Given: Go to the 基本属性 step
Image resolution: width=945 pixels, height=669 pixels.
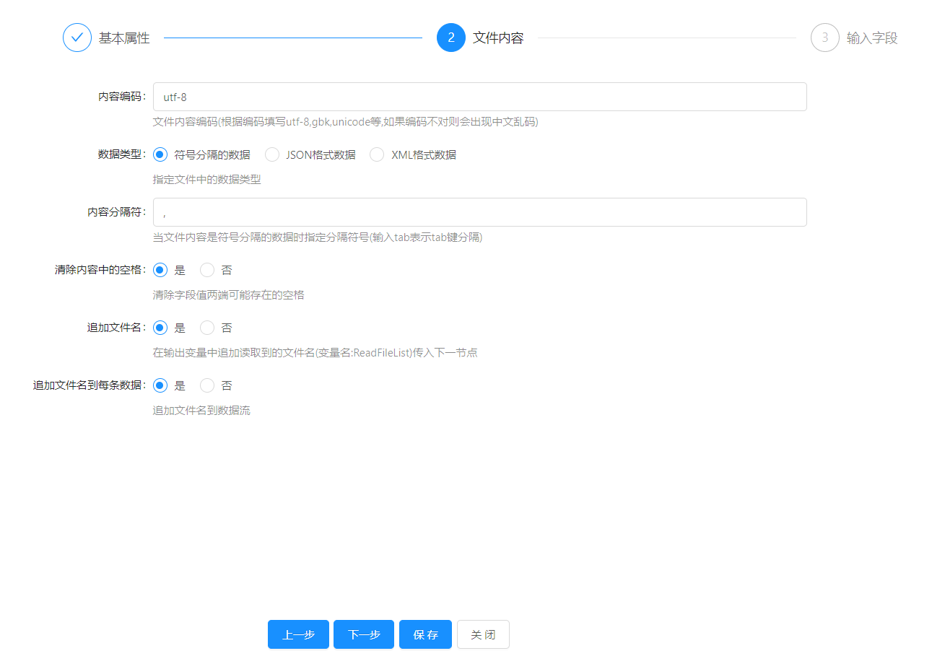Looking at the screenshot, I should tap(124, 38).
